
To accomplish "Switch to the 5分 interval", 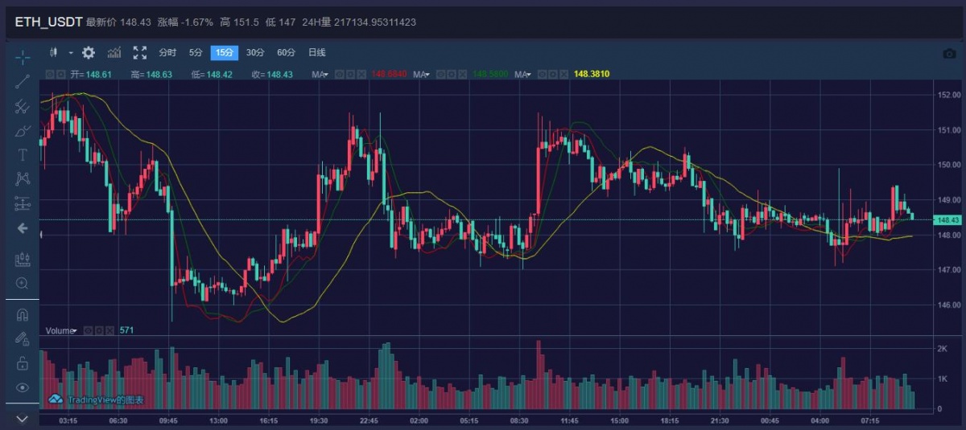I will pos(196,52).
